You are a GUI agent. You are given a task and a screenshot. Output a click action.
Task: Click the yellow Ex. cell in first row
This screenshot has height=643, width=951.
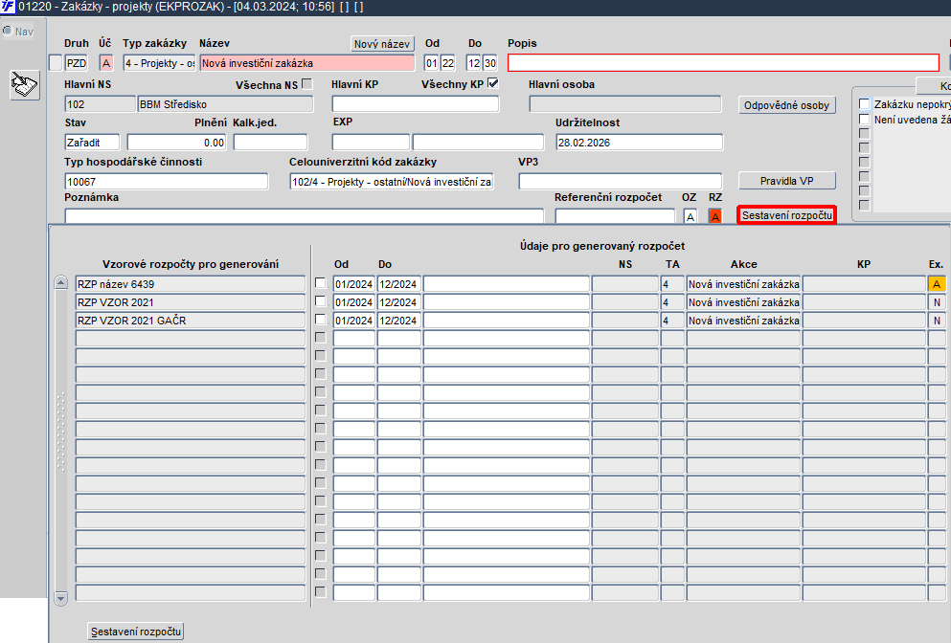[937, 283]
